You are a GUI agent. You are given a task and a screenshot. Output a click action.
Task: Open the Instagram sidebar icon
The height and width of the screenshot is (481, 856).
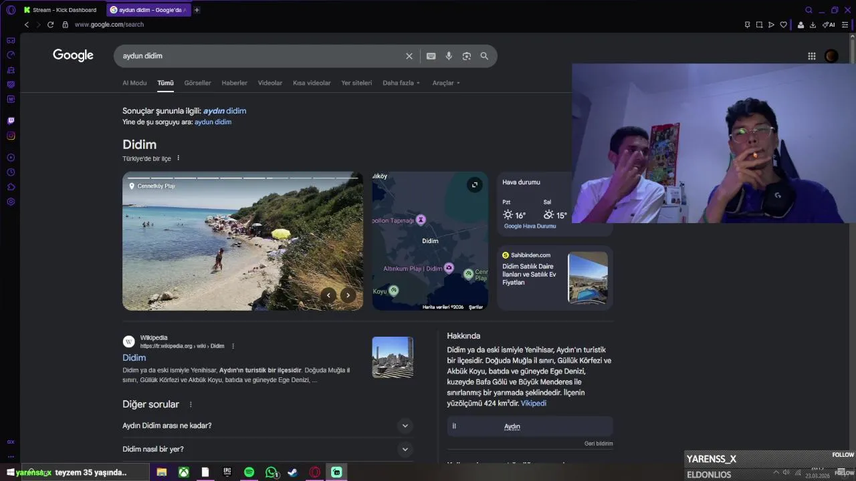pos(11,136)
